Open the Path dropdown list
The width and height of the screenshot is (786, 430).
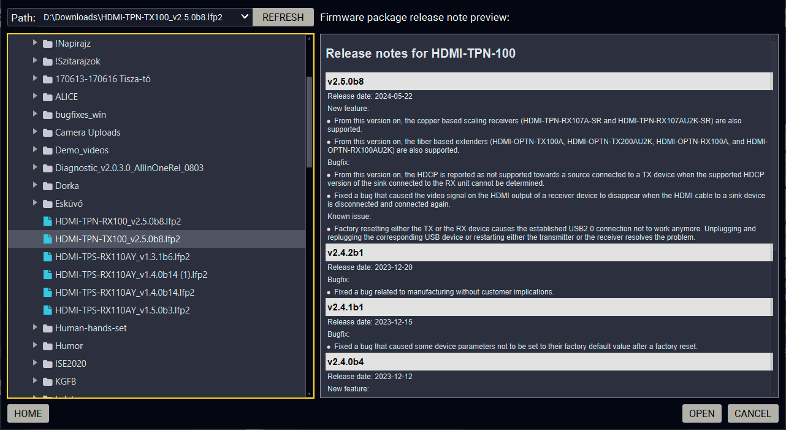coord(245,17)
